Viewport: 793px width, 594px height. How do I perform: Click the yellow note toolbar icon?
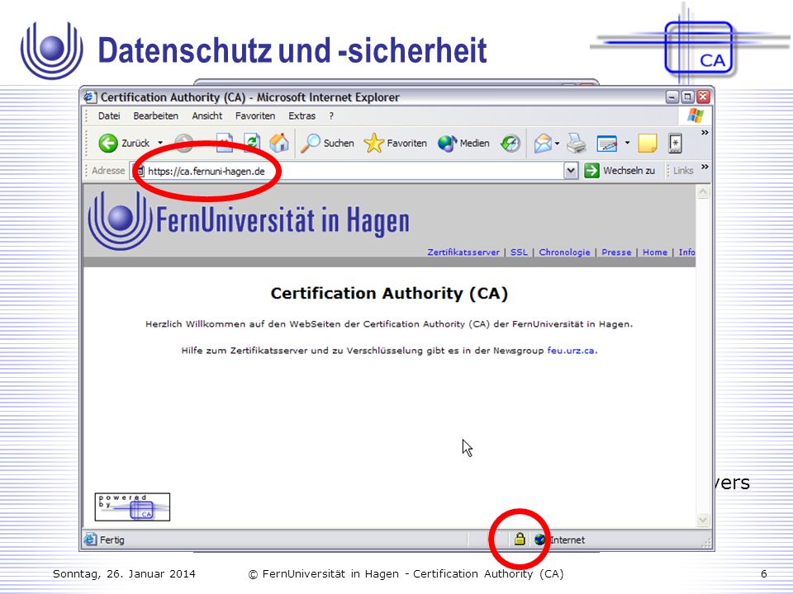tap(648, 144)
